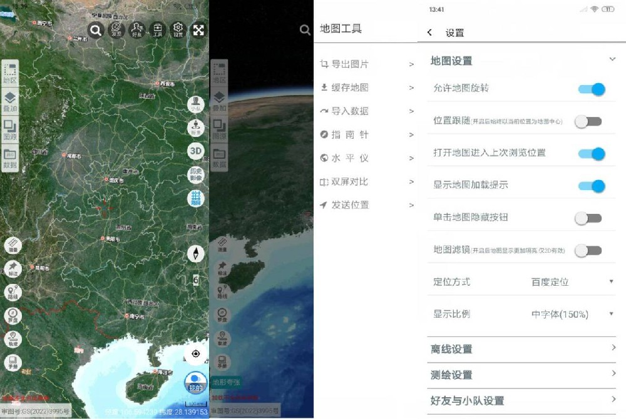
Task: Select the 叠加 layers icon in globe view
Action: [219, 101]
